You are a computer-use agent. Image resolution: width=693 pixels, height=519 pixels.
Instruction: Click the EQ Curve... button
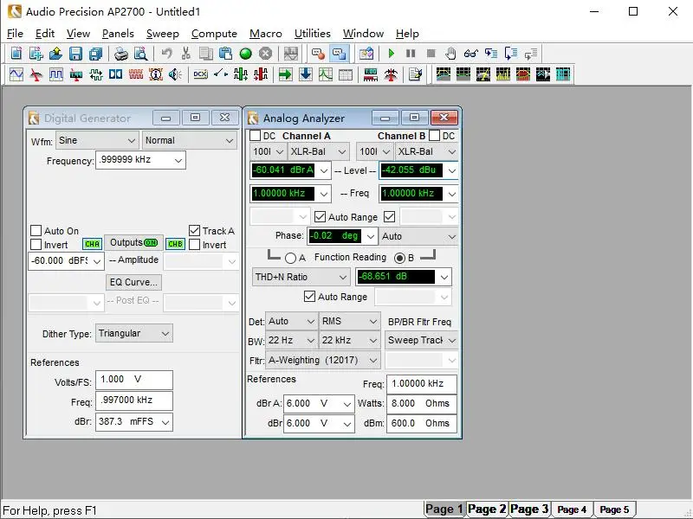coord(133,282)
